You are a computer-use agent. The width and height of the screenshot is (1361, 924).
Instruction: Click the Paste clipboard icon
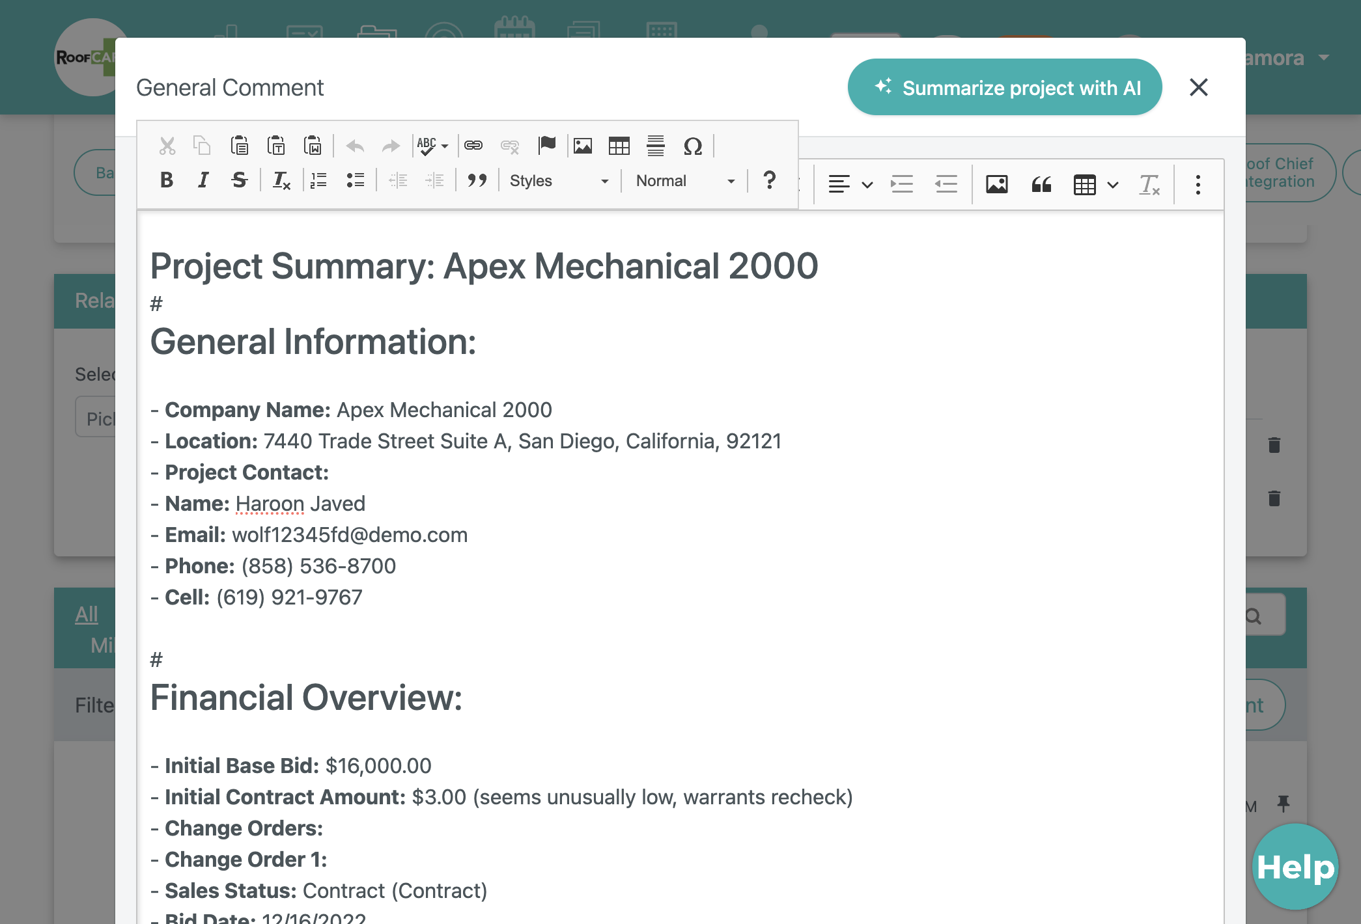(239, 146)
